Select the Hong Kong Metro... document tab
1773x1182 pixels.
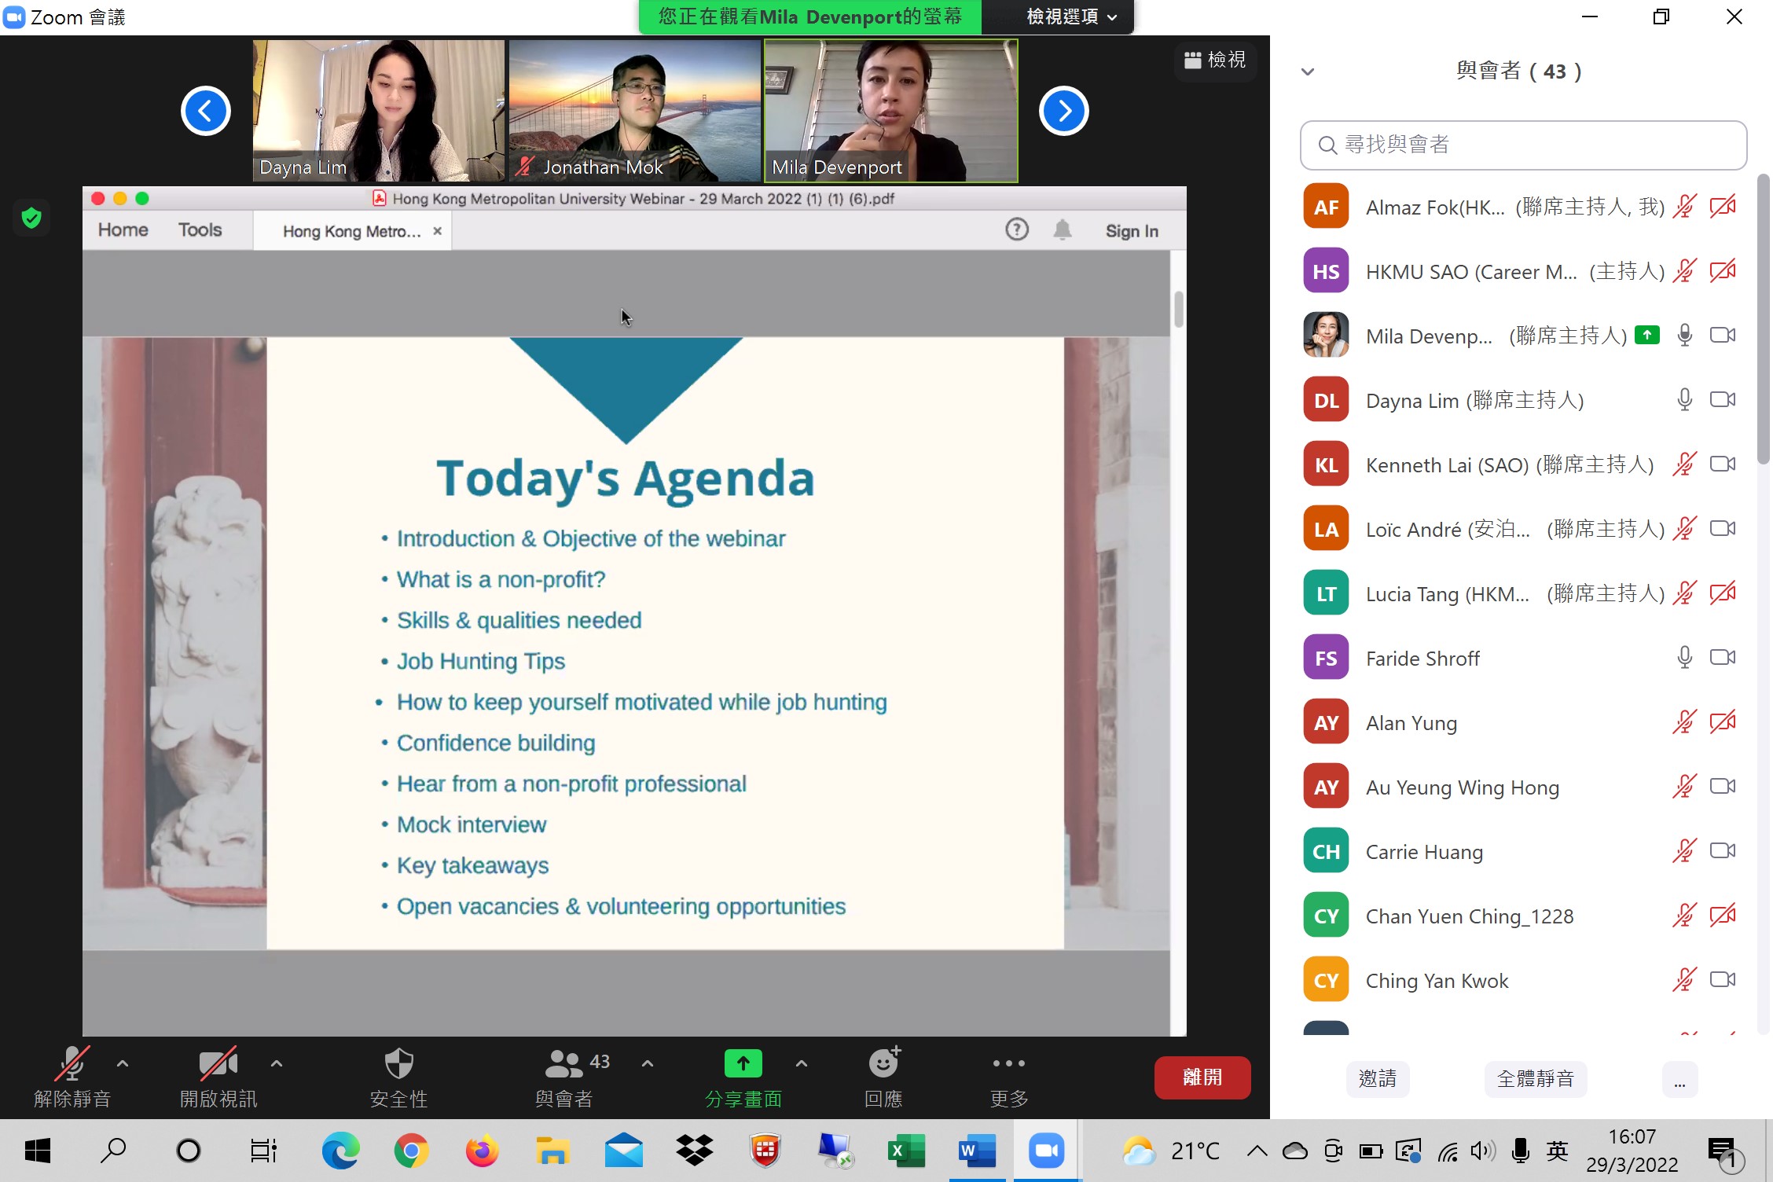pyautogui.click(x=351, y=232)
